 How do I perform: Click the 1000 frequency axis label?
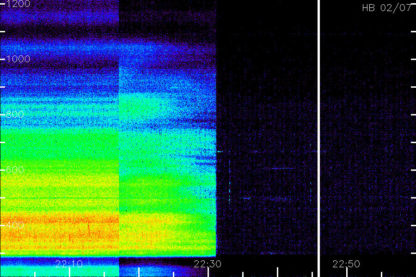[18, 59]
